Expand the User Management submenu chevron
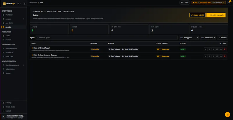233x120 pixels. tap(24, 65)
